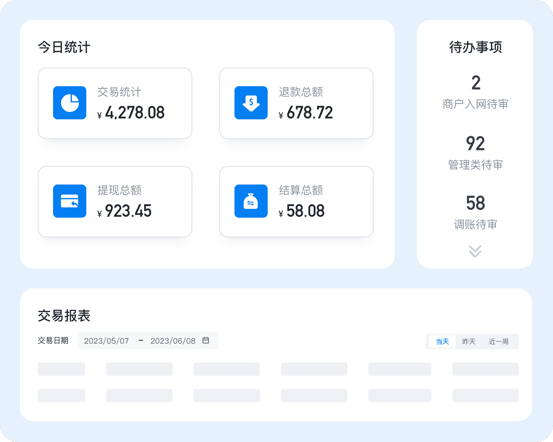Open the calendar icon in date range
Image resolution: width=553 pixels, height=442 pixels.
tap(206, 340)
